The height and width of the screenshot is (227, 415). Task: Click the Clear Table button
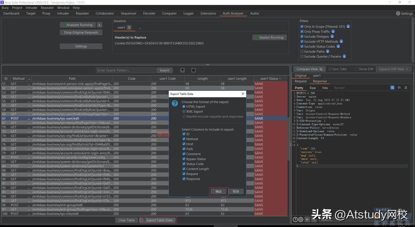tap(126, 219)
